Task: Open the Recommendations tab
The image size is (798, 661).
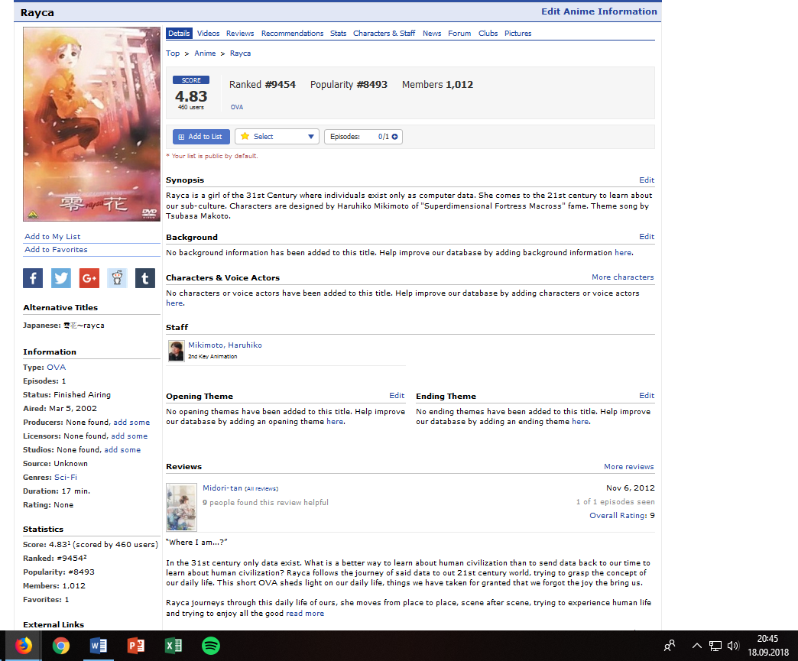Action: coord(292,33)
